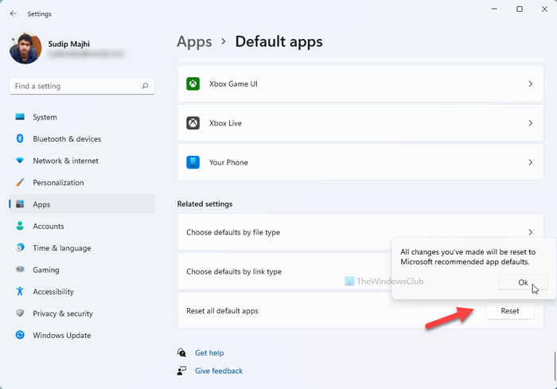Go back using the arrow icon
557x389 pixels.
click(13, 14)
